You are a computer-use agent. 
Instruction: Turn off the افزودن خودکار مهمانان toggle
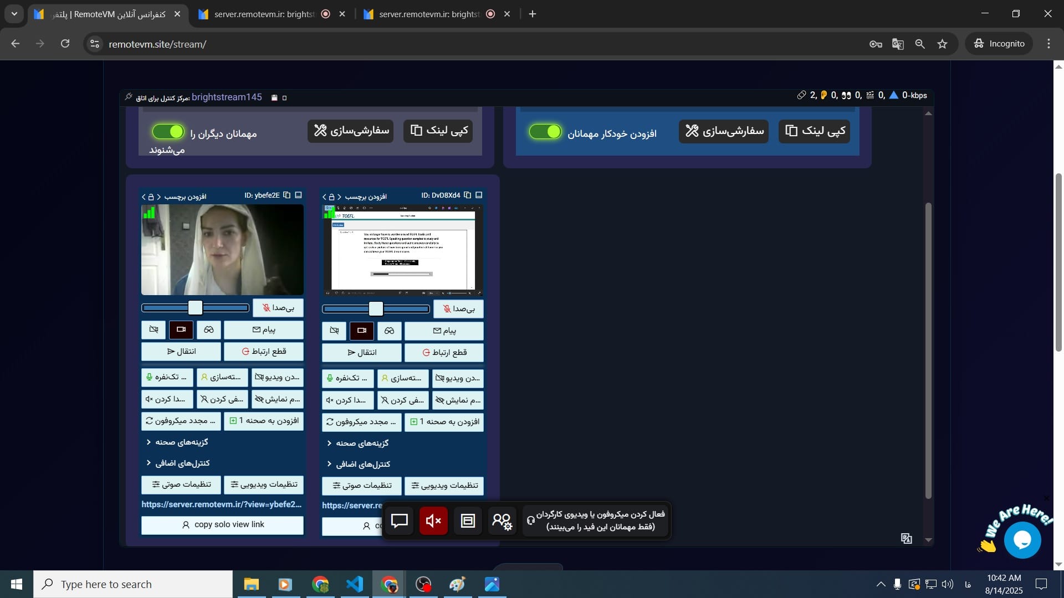pos(545,131)
